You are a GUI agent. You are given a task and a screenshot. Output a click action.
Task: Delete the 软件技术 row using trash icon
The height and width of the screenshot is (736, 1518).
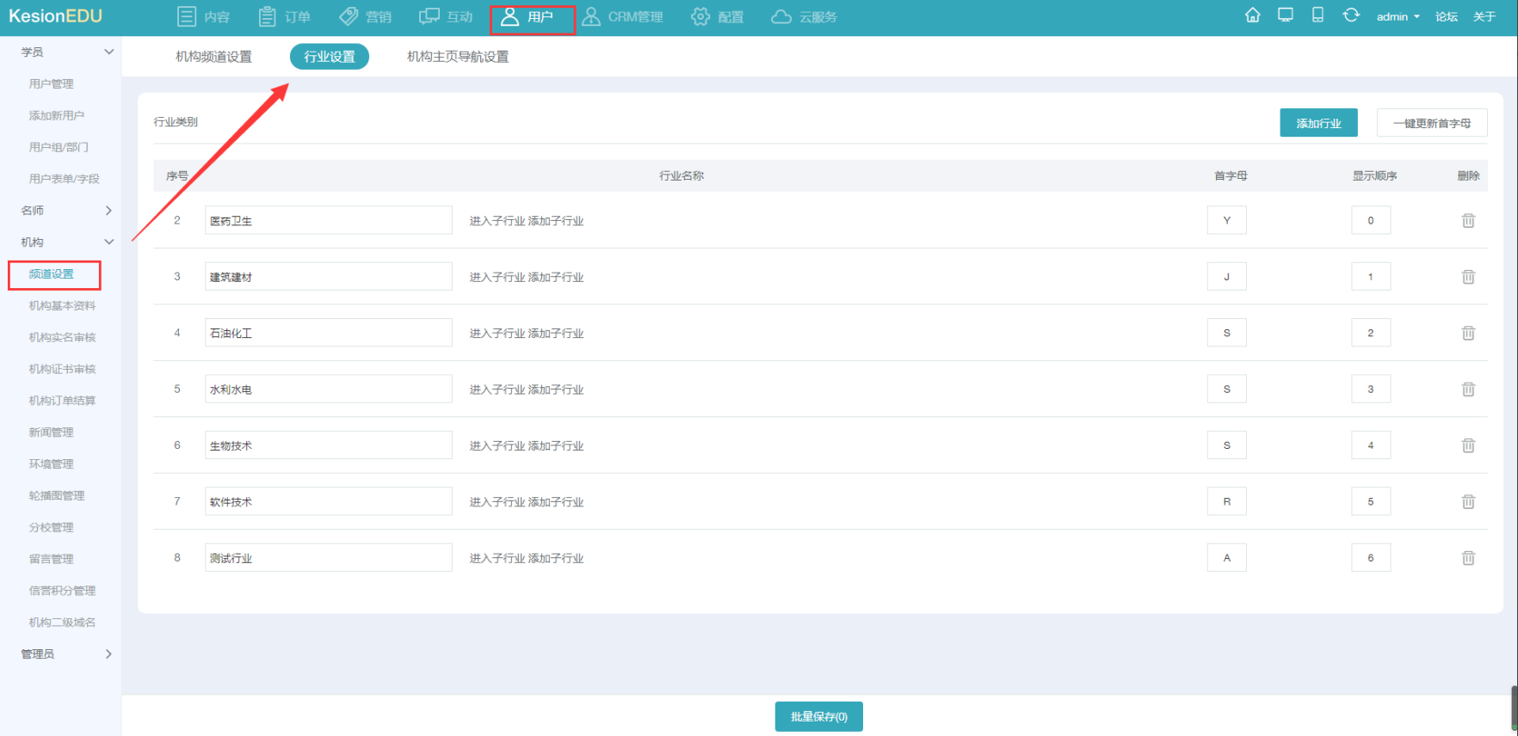[1468, 502]
